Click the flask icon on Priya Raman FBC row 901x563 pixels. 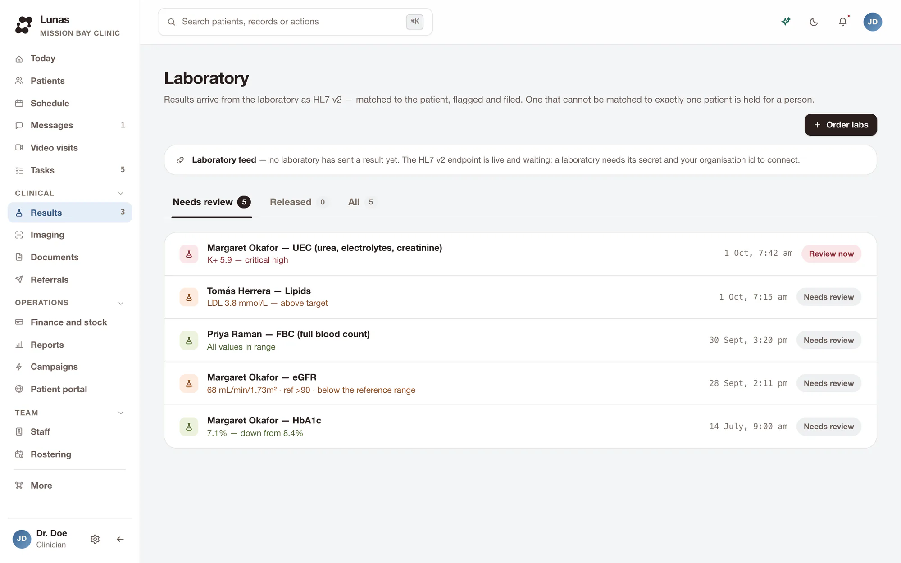[189, 341]
